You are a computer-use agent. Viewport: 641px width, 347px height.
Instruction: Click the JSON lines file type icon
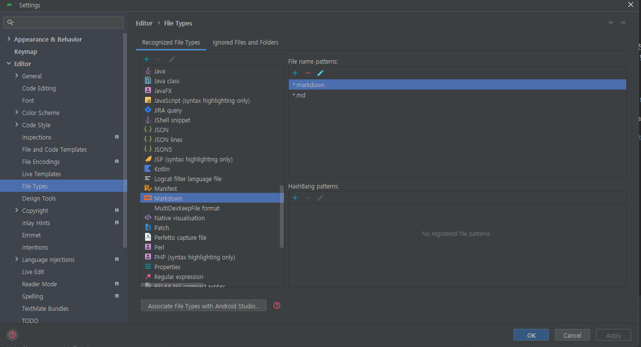148,139
